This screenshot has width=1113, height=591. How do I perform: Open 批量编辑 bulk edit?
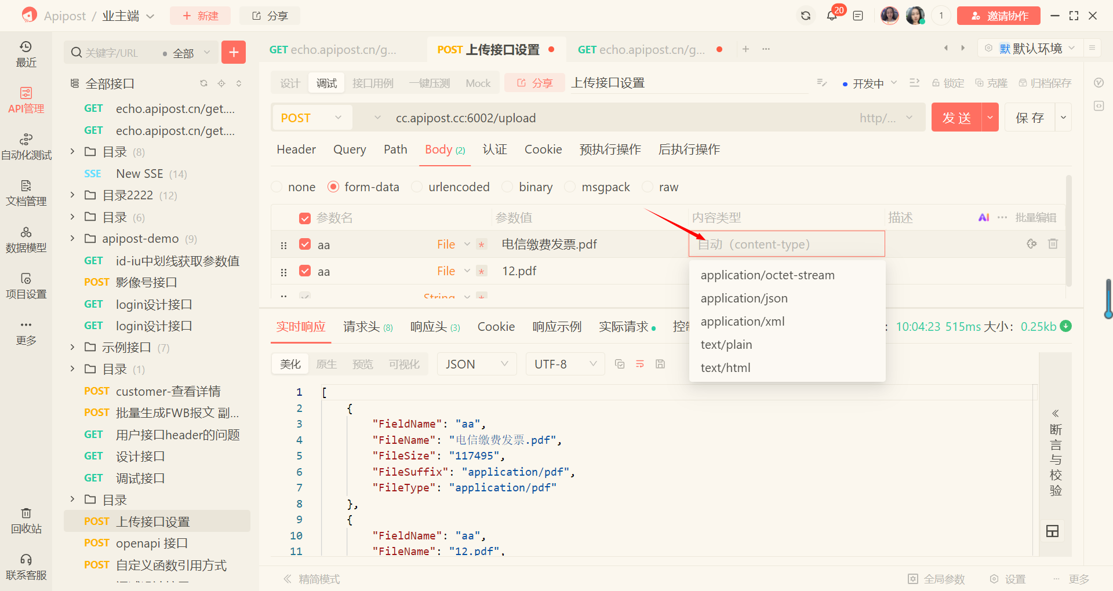[1035, 218]
